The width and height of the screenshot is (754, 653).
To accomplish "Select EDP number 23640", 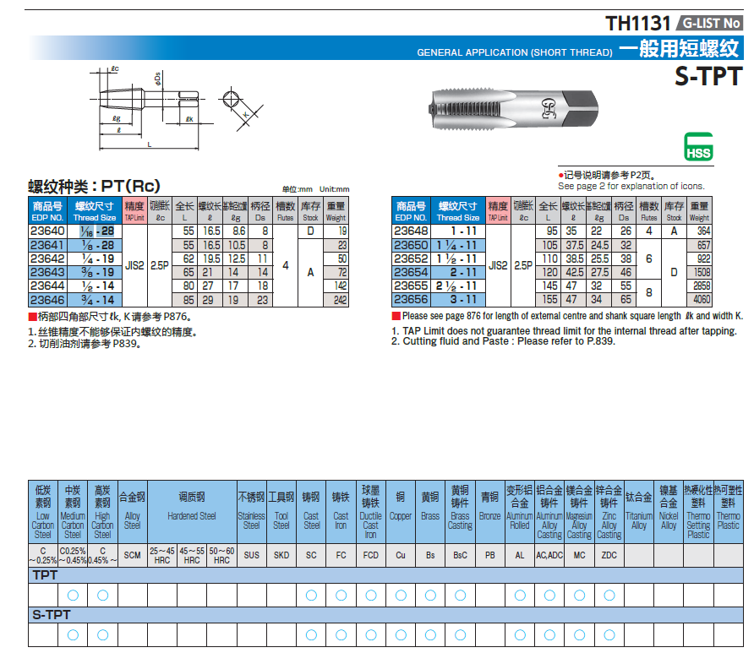I will pos(47,231).
